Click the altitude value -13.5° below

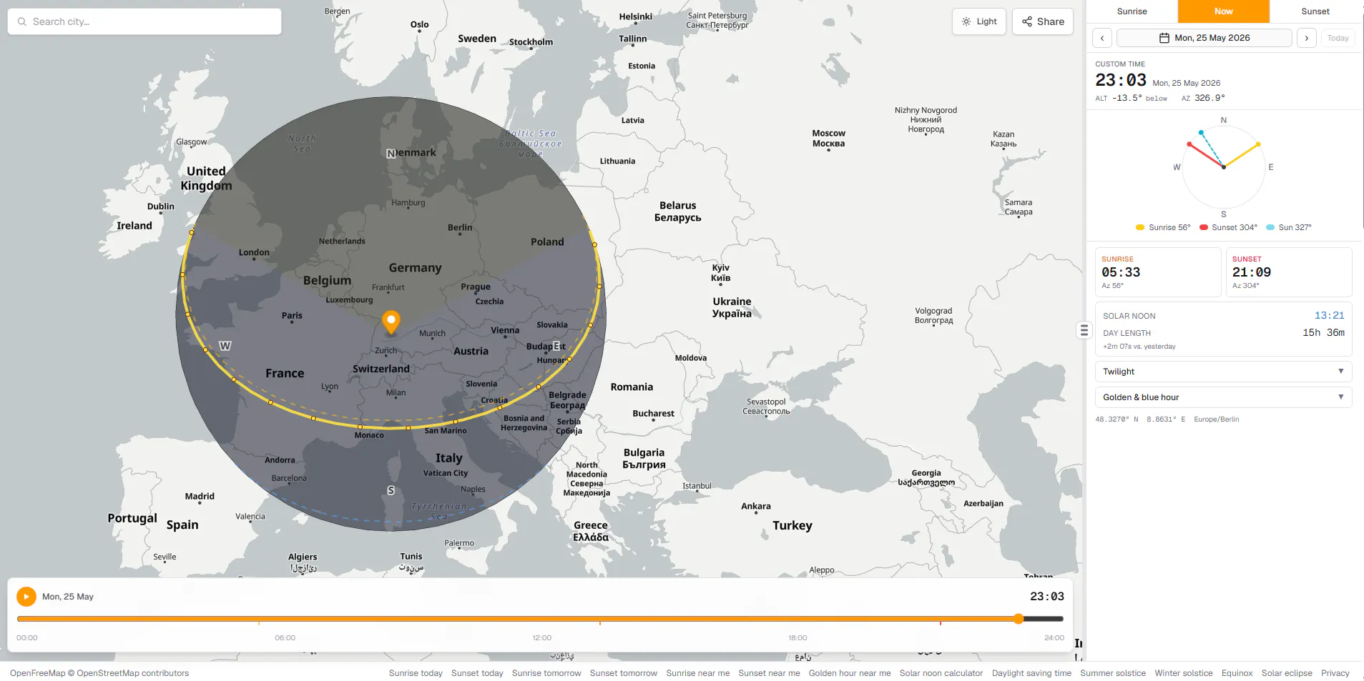pyautogui.click(x=1140, y=98)
